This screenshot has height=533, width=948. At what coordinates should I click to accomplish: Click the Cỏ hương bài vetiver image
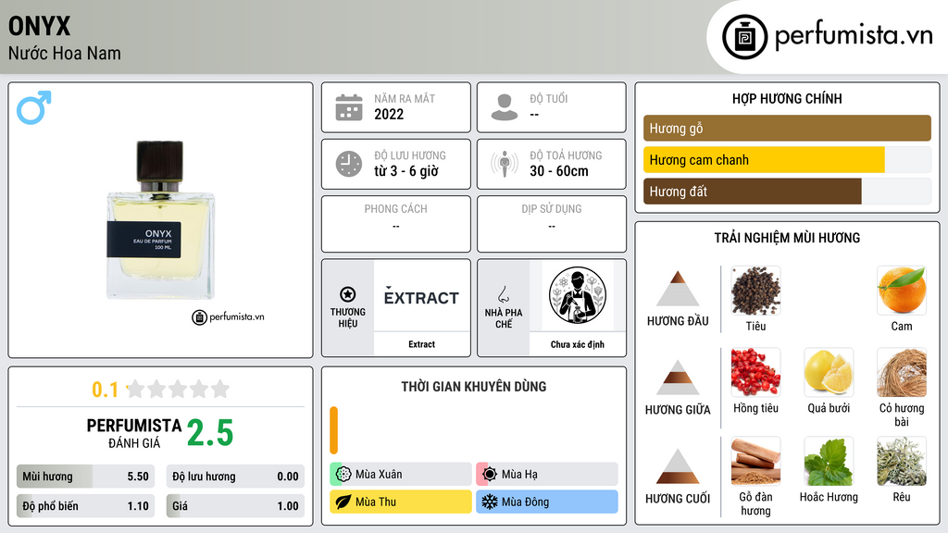(902, 372)
